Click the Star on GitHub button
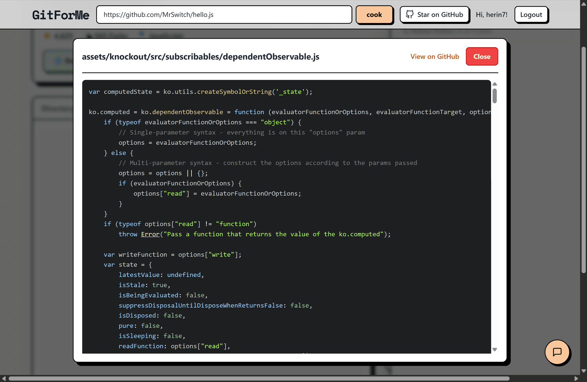The image size is (587, 382). [435, 15]
